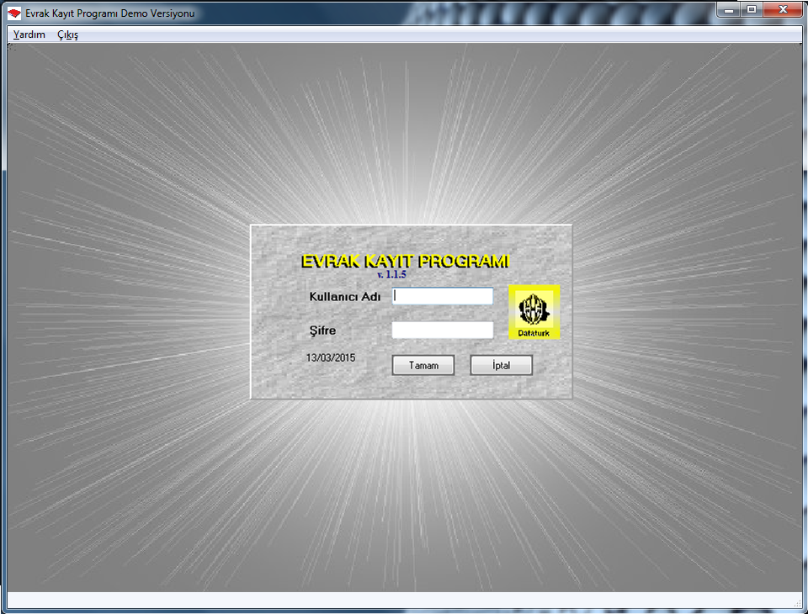Click the date text 13/03/2015
This screenshot has width=808, height=614.
coord(330,357)
